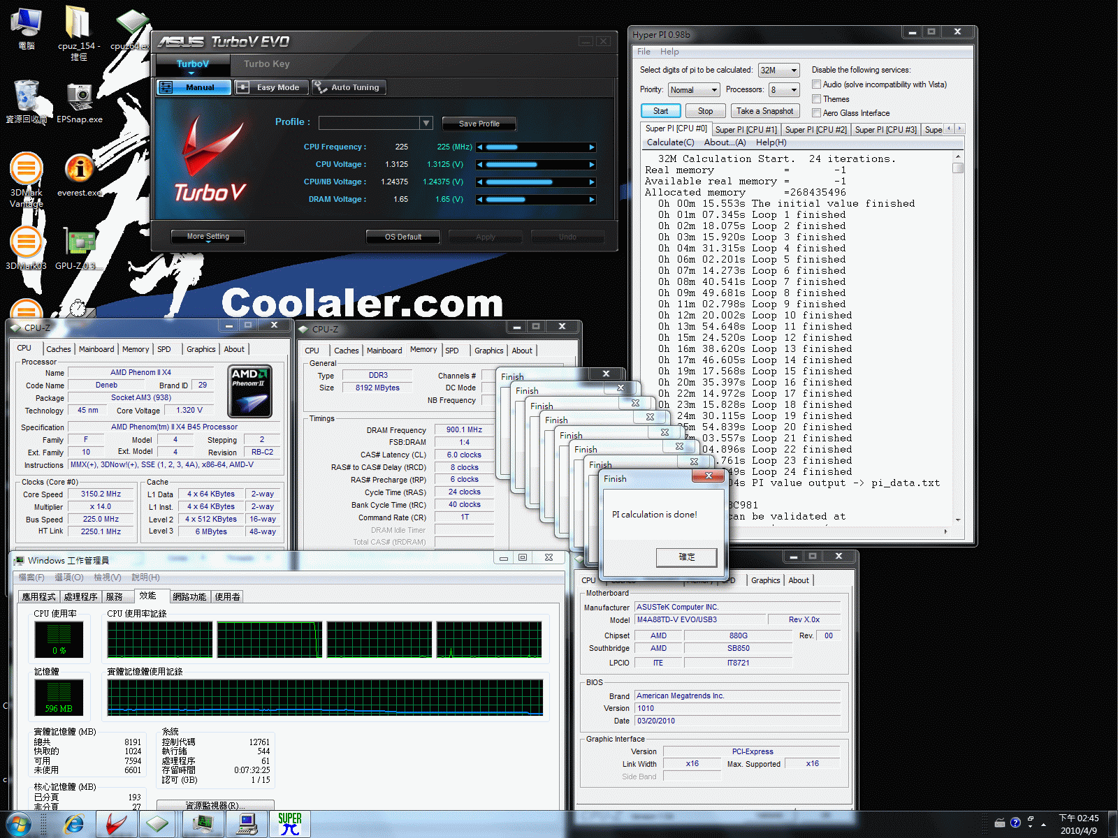The width and height of the screenshot is (1118, 838).
Task: Click Save Profile in TurboV
Action: (479, 124)
